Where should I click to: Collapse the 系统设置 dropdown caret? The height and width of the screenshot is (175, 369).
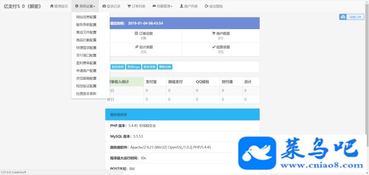point(94,7)
